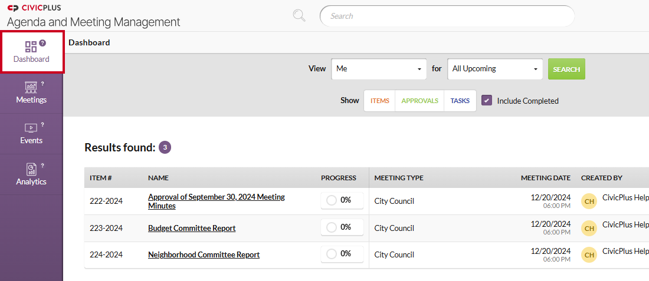Open the Budget Committee Report item
The image size is (649, 281).
192,228
